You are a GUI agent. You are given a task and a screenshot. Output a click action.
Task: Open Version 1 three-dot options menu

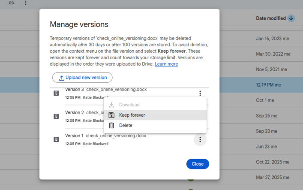[200, 139]
